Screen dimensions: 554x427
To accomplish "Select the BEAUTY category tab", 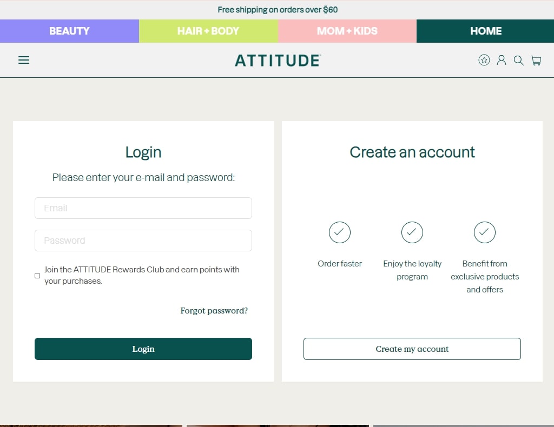I will point(69,31).
